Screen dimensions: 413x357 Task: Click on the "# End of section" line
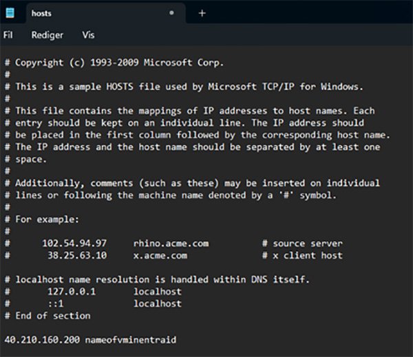pos(47,316)
